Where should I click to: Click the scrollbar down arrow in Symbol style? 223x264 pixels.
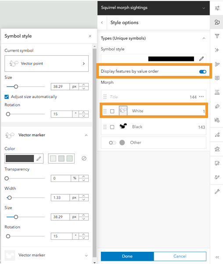pos(94,263)
